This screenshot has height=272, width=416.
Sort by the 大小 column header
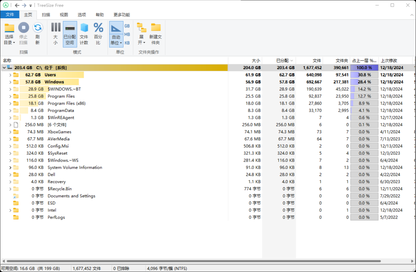coord(245,61)
